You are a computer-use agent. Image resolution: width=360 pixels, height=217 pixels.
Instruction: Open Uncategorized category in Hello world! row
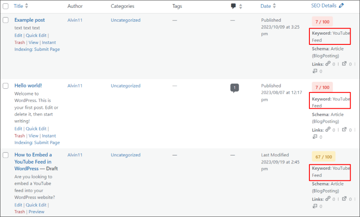[x=125, y=86]
